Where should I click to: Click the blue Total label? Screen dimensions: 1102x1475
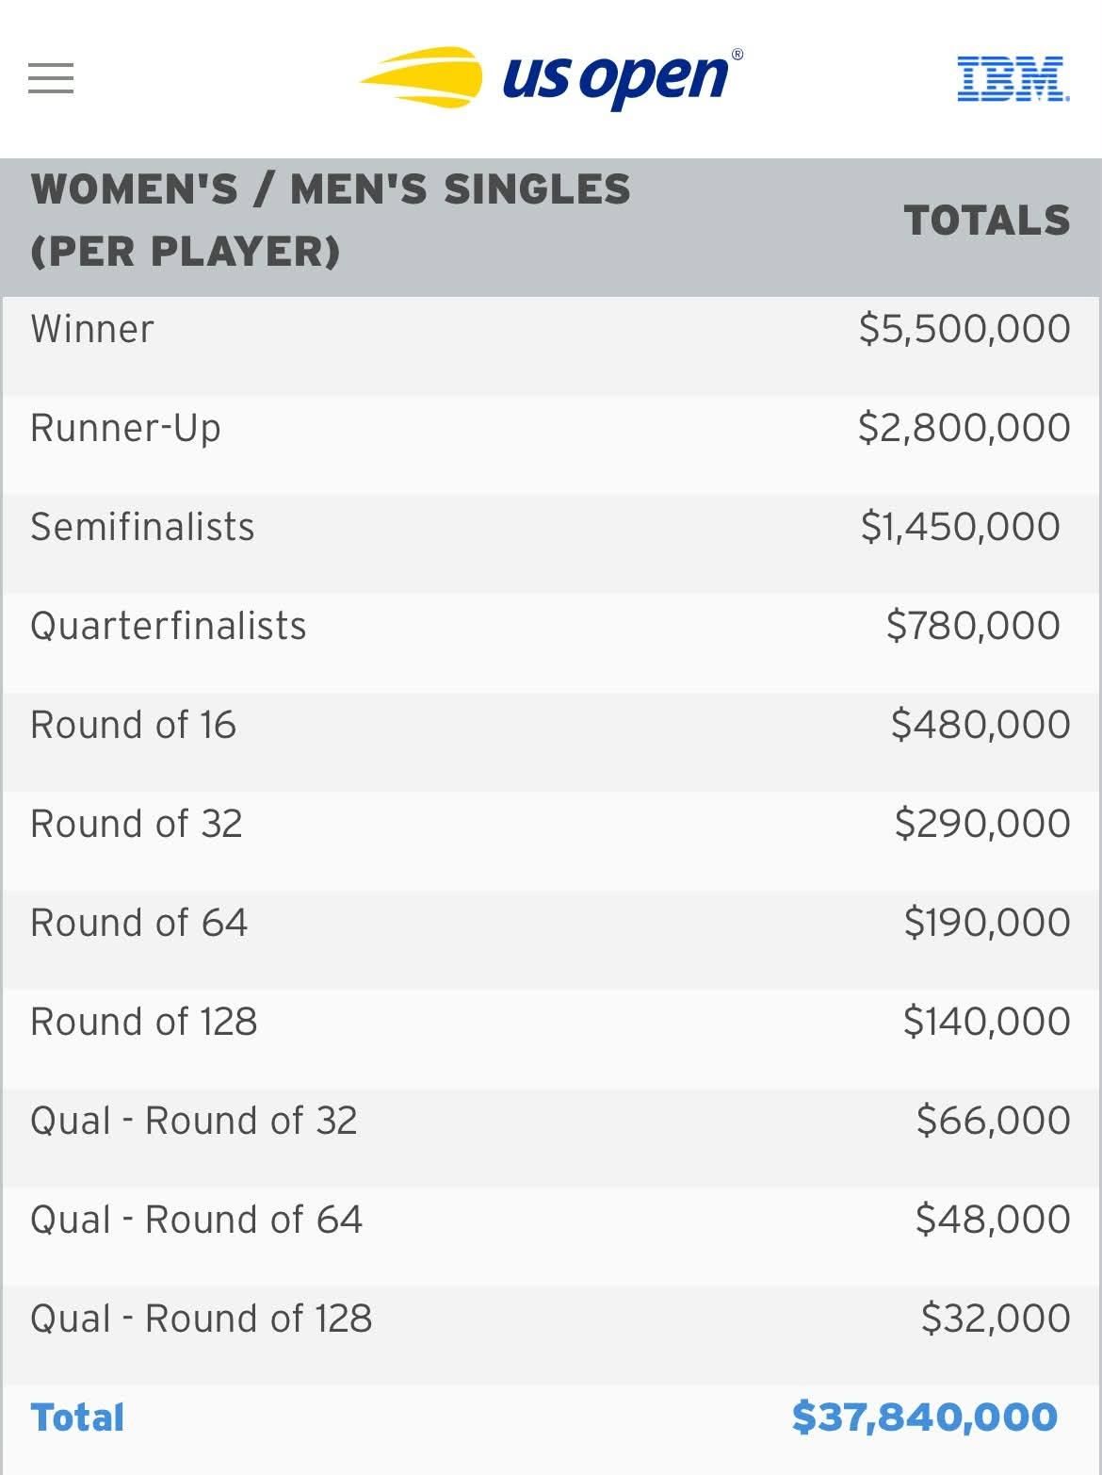click(x=77, y=1418)
